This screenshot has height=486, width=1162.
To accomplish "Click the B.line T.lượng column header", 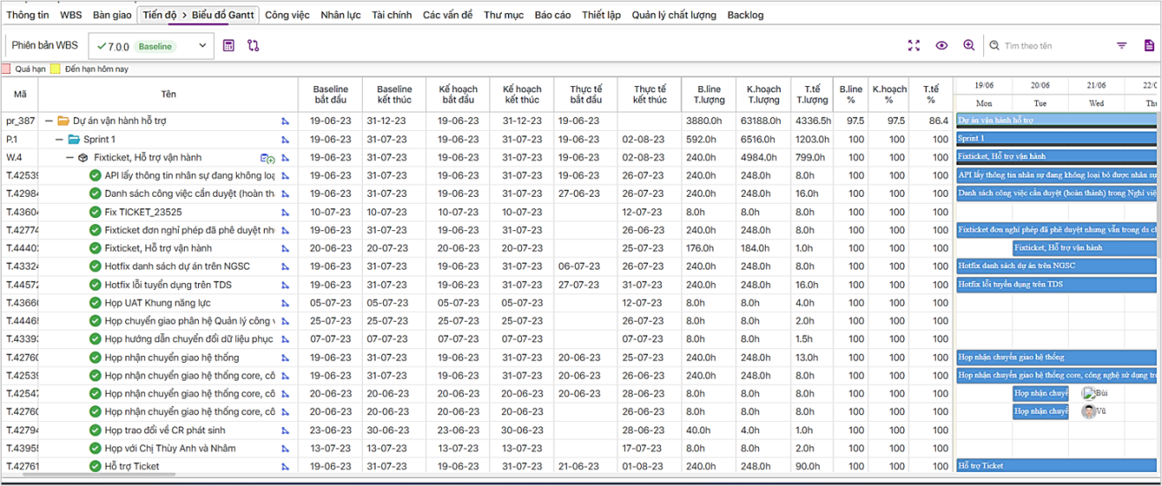I will 710,94.
